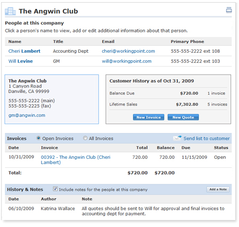This screenshot has height=227, width=239.
Task: Open Will Levine's contact page
Action: pyautogui.click(x=20, y=61)
